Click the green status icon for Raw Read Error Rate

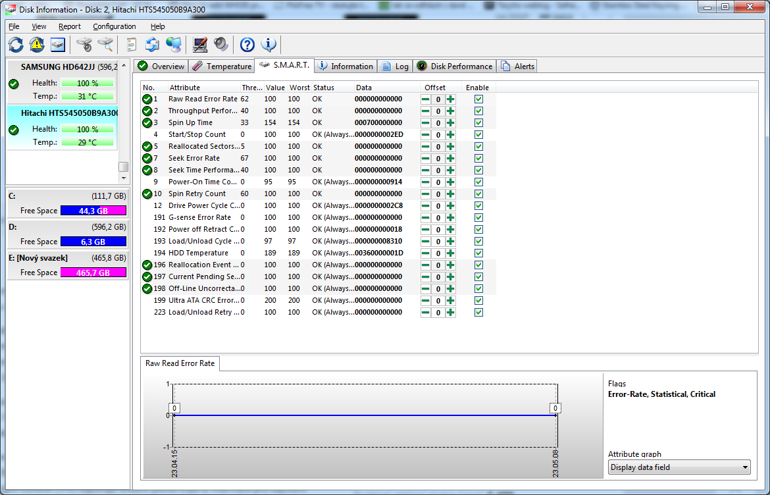[147, 99]
